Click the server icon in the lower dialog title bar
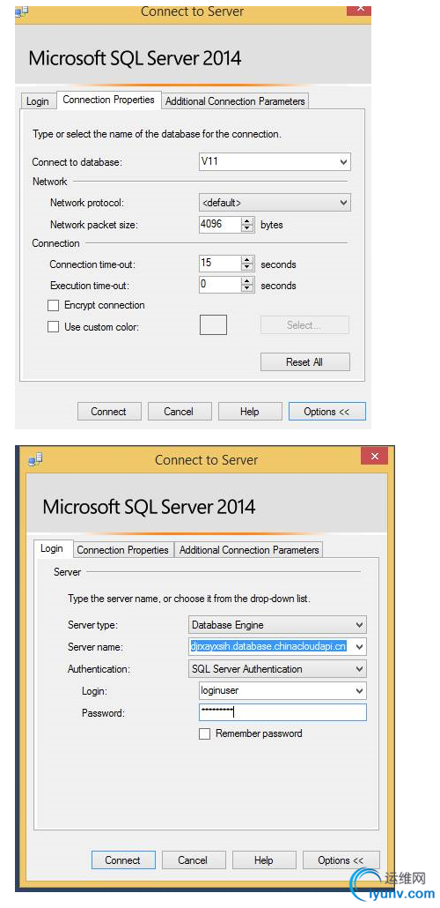The height and width of the screenshot is (908, 440). [35, 460]
